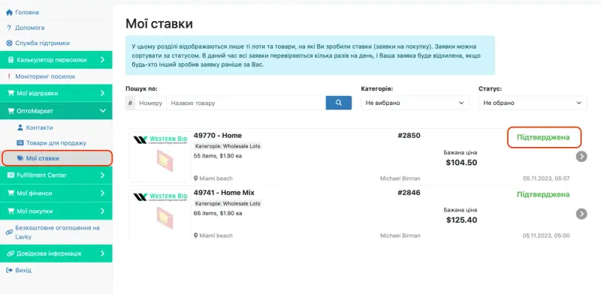Click Michael Birman in lot #2846 row
The image size is (601, 294).
[x=400, y=235]
